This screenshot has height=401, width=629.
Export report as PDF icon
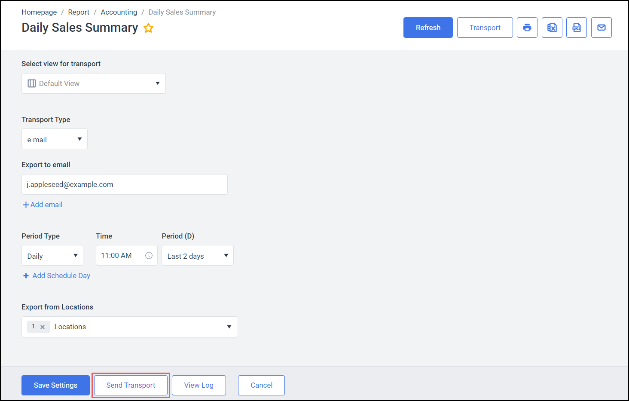click(576, 28)
